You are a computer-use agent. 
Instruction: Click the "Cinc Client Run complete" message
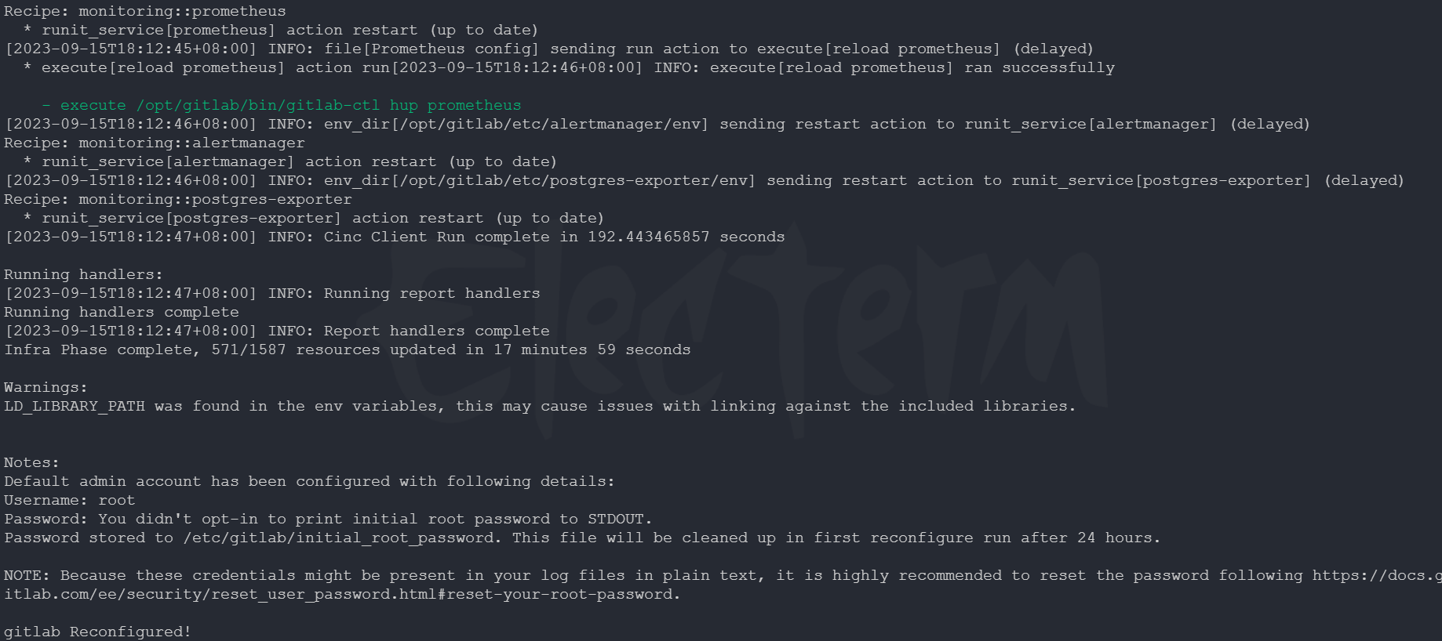point(554,237)
